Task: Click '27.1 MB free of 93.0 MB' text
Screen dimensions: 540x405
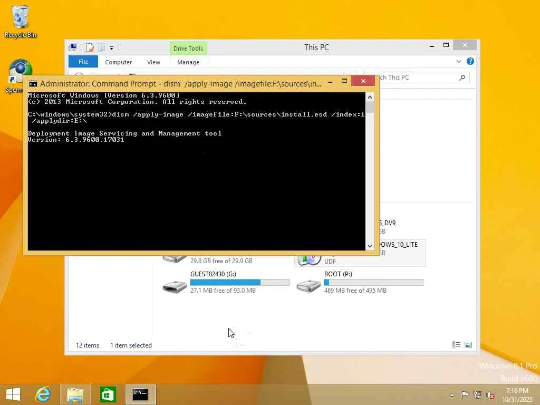Action: [x=223, y=291]
